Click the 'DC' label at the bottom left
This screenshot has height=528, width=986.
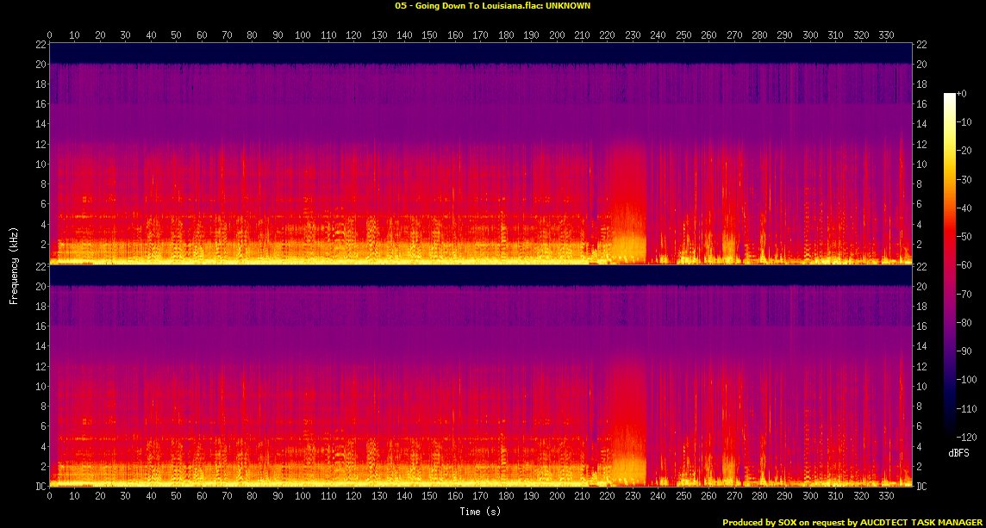39,486
